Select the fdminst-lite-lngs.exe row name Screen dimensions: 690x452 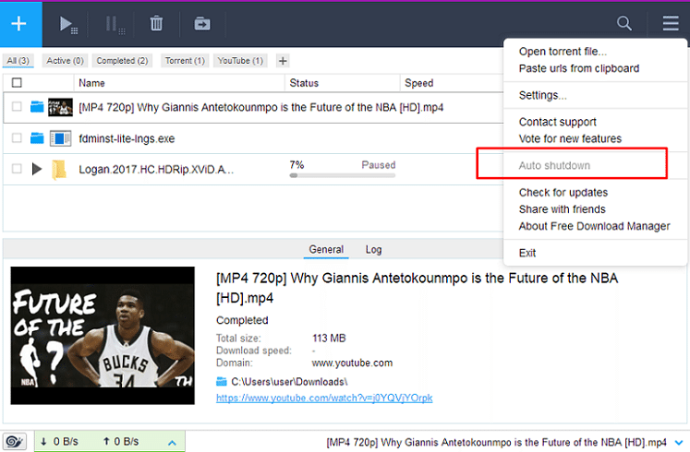[127, 138]
